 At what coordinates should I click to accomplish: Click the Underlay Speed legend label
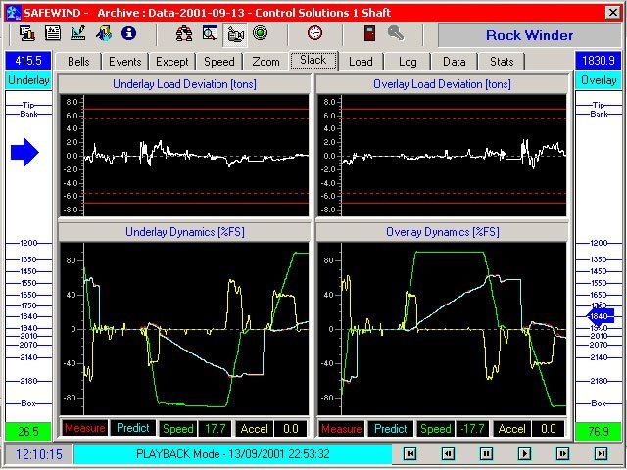[178, 429]
